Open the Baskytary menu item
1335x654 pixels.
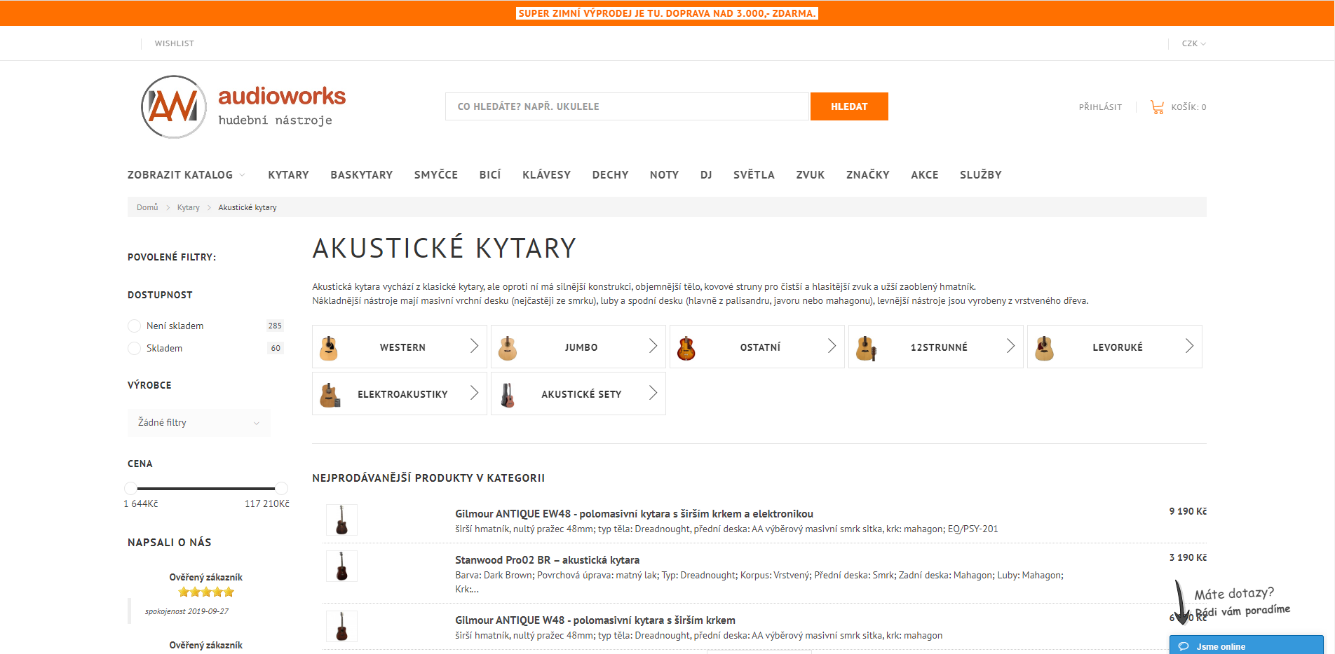(x=361, y=175)
